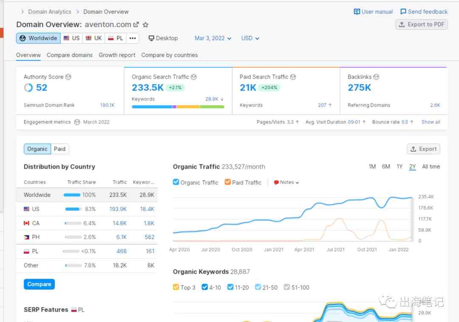459x322 pixels.
Task: Open the USD currency dropdown
Action: click(x=250, y=38)
